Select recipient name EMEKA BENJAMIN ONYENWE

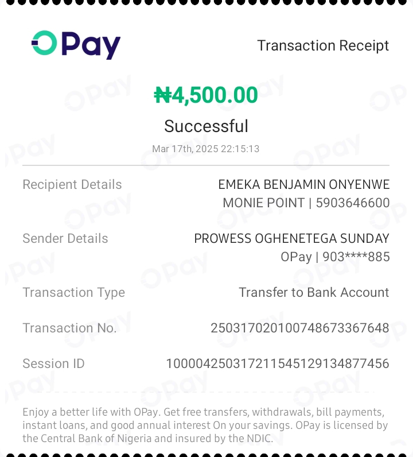tap(303, 184)
